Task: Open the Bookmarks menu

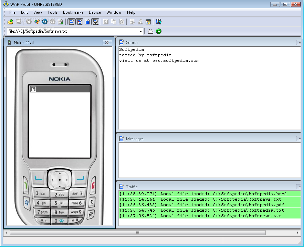Action: 73,12
